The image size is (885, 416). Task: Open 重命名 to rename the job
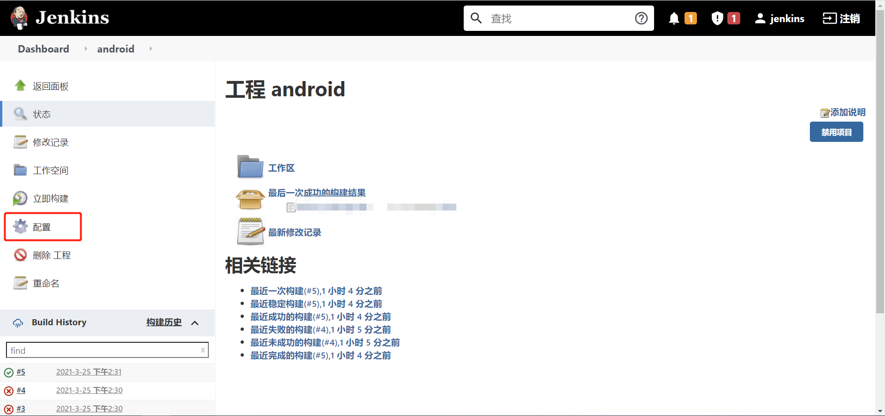tap(46, 283)
